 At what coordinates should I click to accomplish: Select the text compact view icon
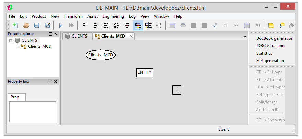click(x=84, y=25)
